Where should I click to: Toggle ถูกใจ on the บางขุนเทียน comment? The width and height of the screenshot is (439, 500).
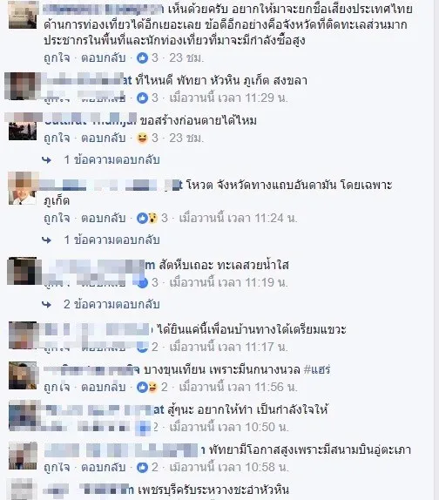(57, 387)
